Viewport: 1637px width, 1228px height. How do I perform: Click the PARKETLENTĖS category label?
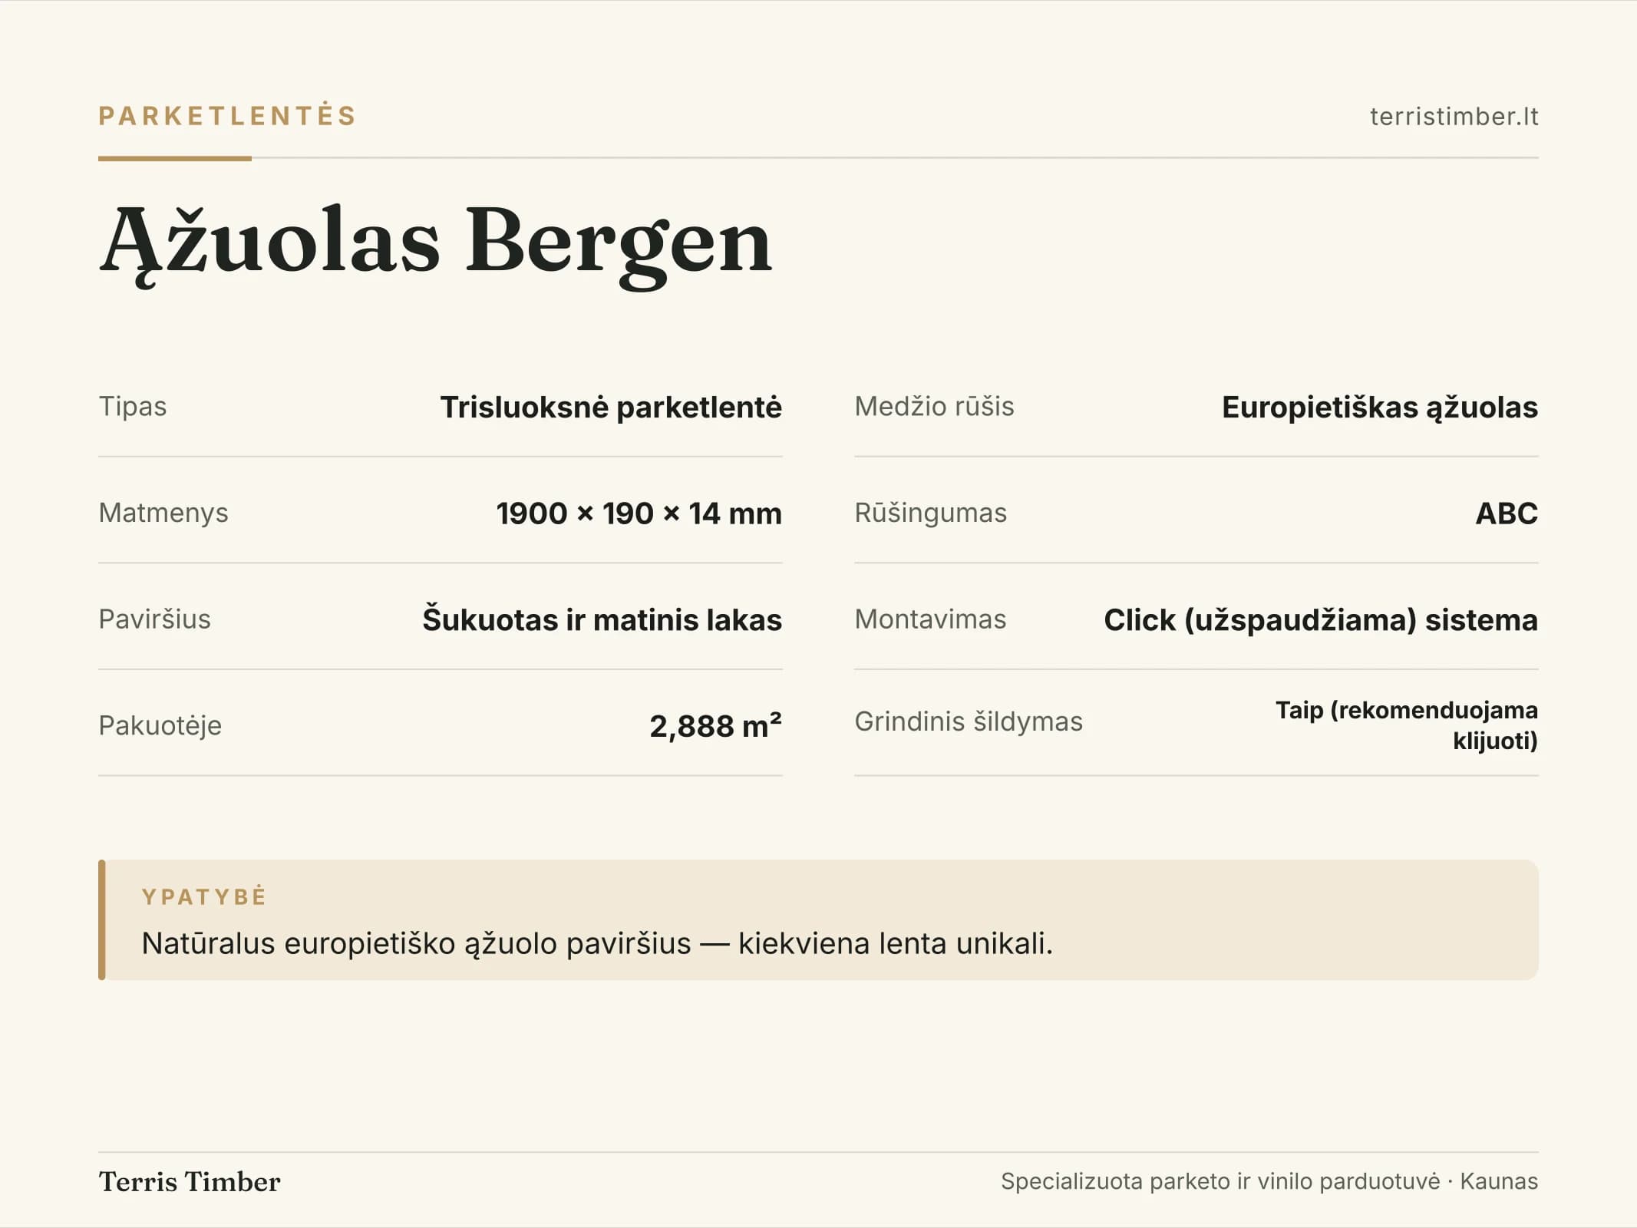pos(227,116)
